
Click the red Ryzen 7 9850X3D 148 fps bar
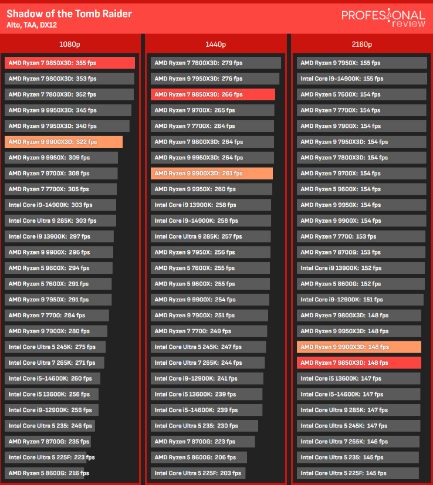tap(358, 363)
